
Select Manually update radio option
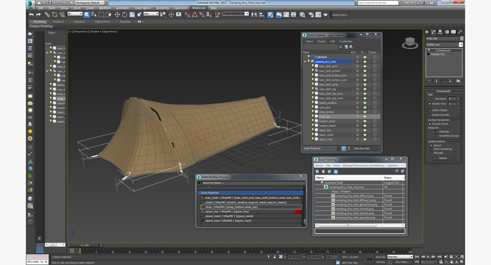[431, 153]
